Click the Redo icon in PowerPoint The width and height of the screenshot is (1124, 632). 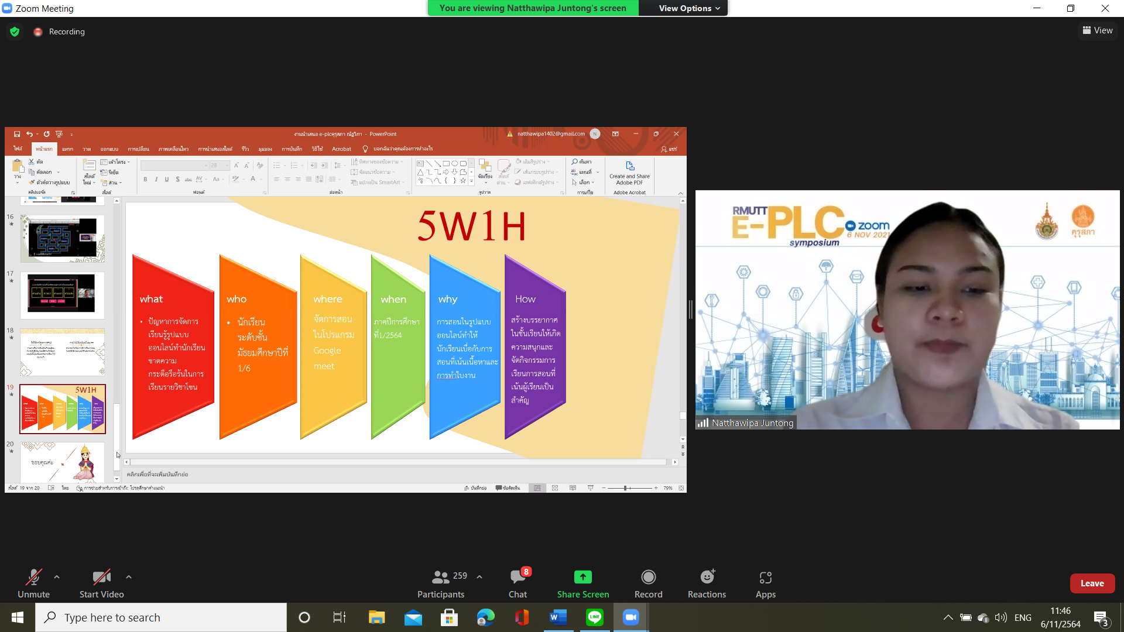[46, 134]
